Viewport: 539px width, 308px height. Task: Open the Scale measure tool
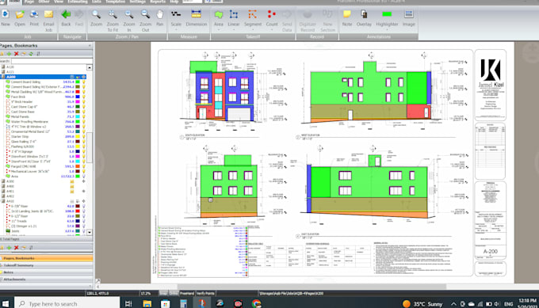pos(176,18)
